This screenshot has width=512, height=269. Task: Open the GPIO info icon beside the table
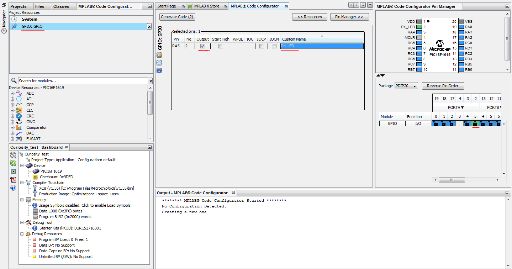tap(159, 70)
